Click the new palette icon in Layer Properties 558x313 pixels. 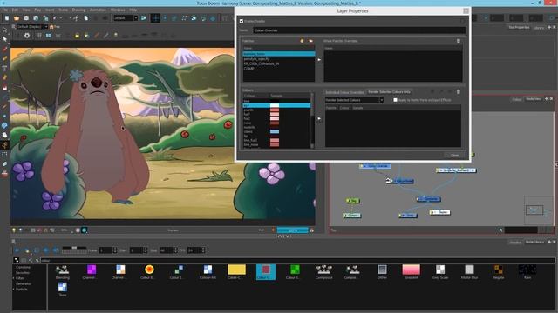coord(303,41)
